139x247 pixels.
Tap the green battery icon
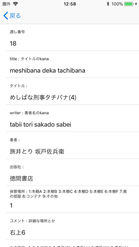point(129,4)
